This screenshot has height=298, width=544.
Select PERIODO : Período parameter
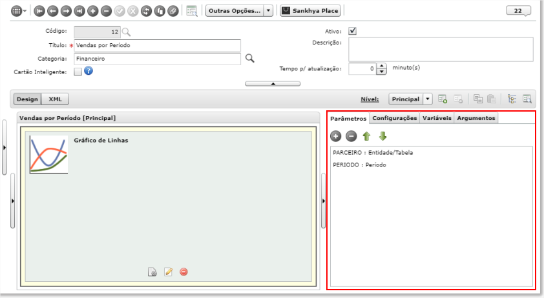tap(359, 164)
